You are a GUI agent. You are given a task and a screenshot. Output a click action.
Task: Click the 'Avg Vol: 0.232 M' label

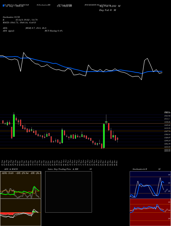[x=109, y=6]
